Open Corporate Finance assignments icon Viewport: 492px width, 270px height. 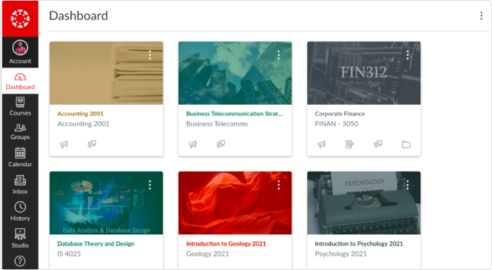coord(349,144)
